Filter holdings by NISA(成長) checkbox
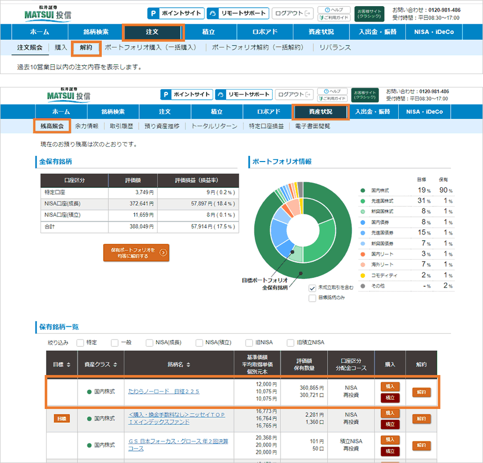Image resolution: width=483 pixels, height=463 pixels. point(150,343)
